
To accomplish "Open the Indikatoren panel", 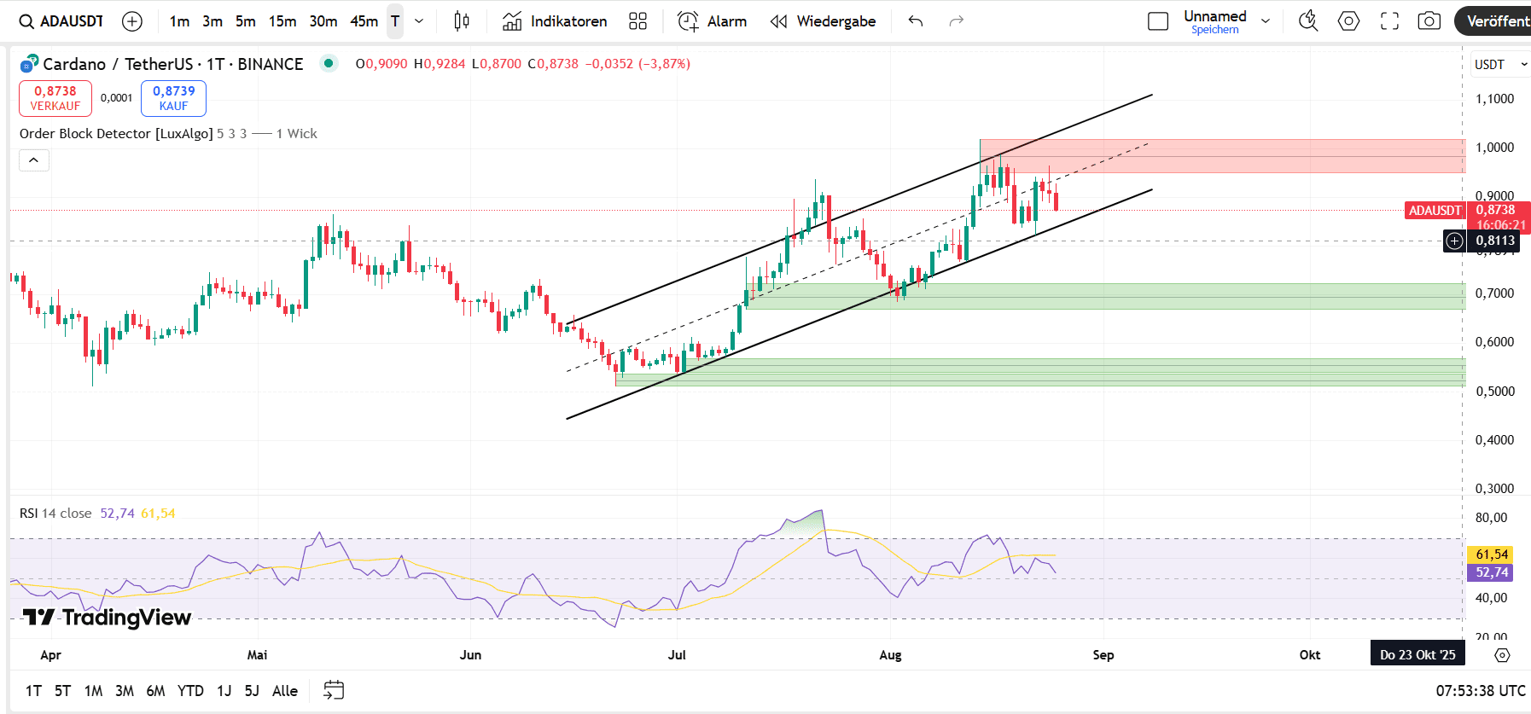I will pyautogui.click(x=556, y=21).
